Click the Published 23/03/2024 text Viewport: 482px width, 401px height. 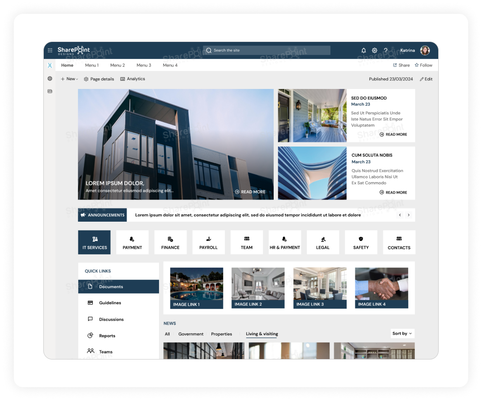click(391, 79)
